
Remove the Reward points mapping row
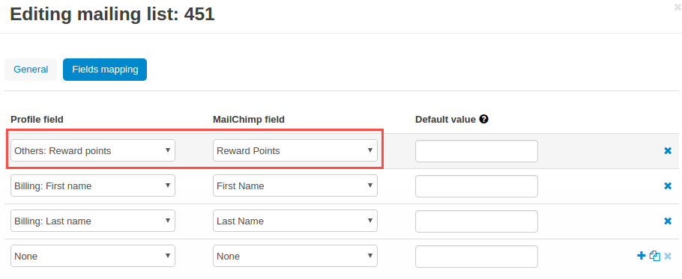[x=668, y=151]
